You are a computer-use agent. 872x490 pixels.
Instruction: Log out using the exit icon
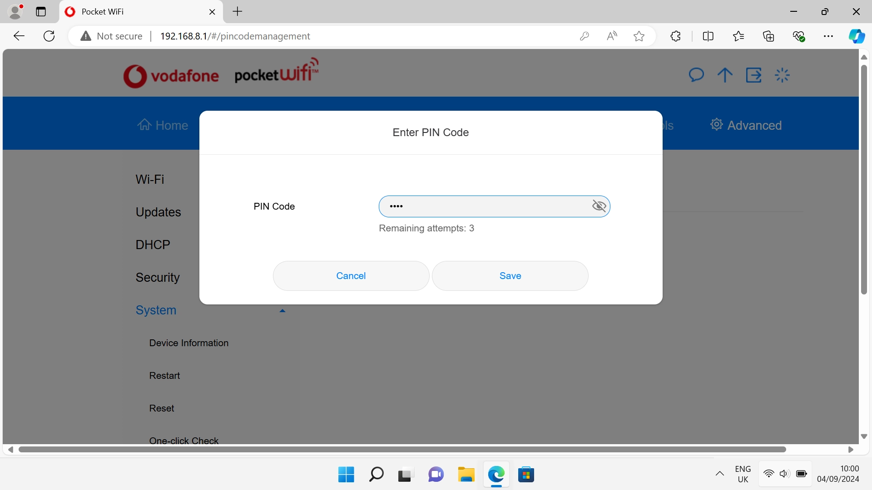click(753, 75)
